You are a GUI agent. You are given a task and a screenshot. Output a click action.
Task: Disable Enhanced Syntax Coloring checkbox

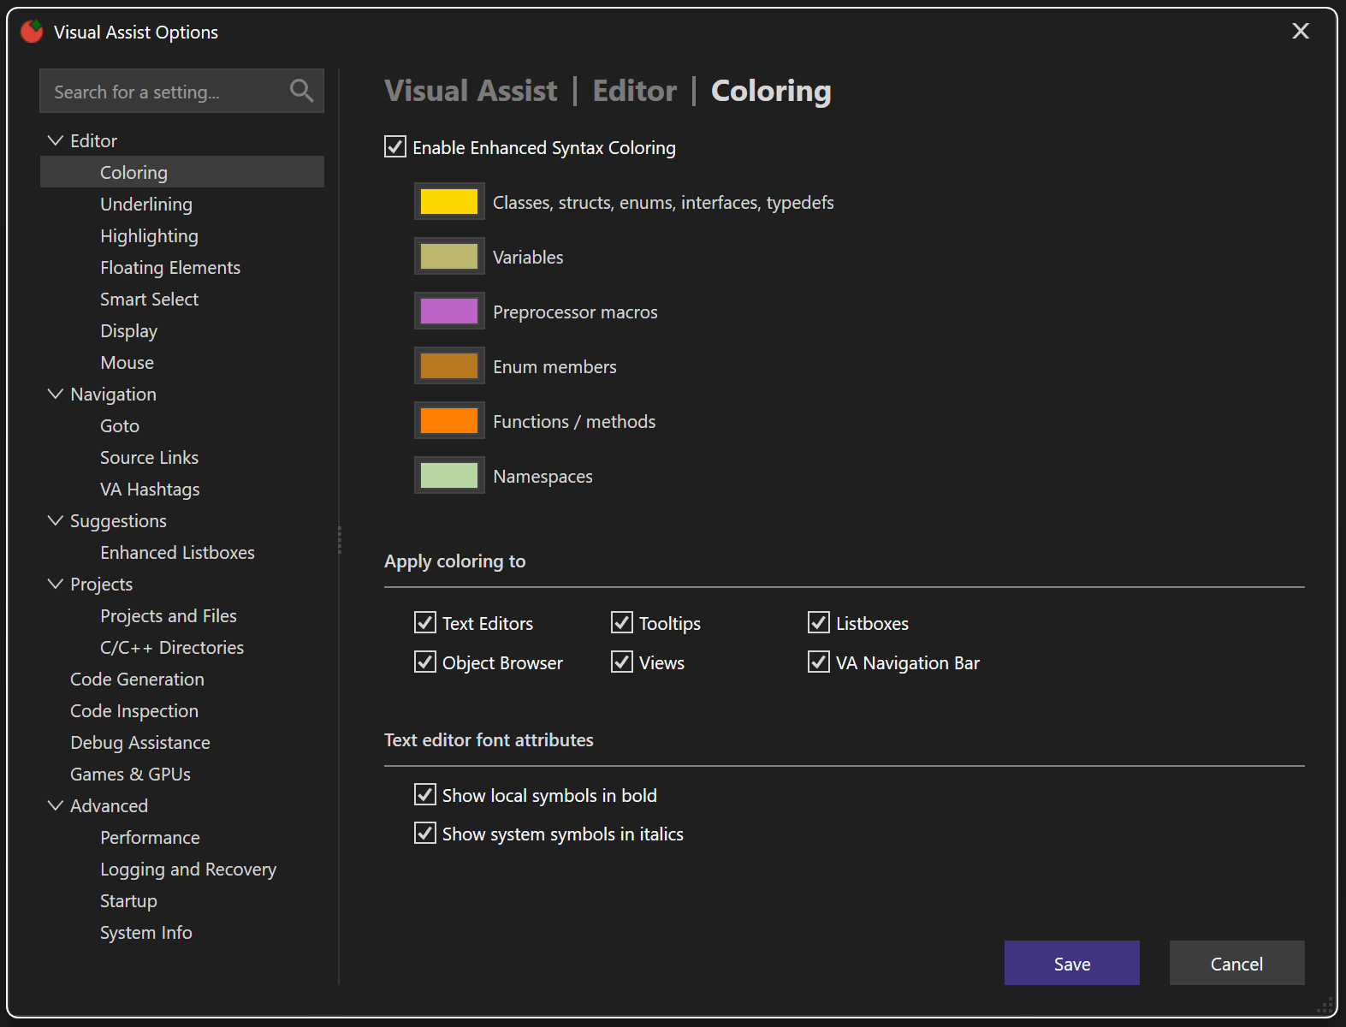(x=395, y=147)
